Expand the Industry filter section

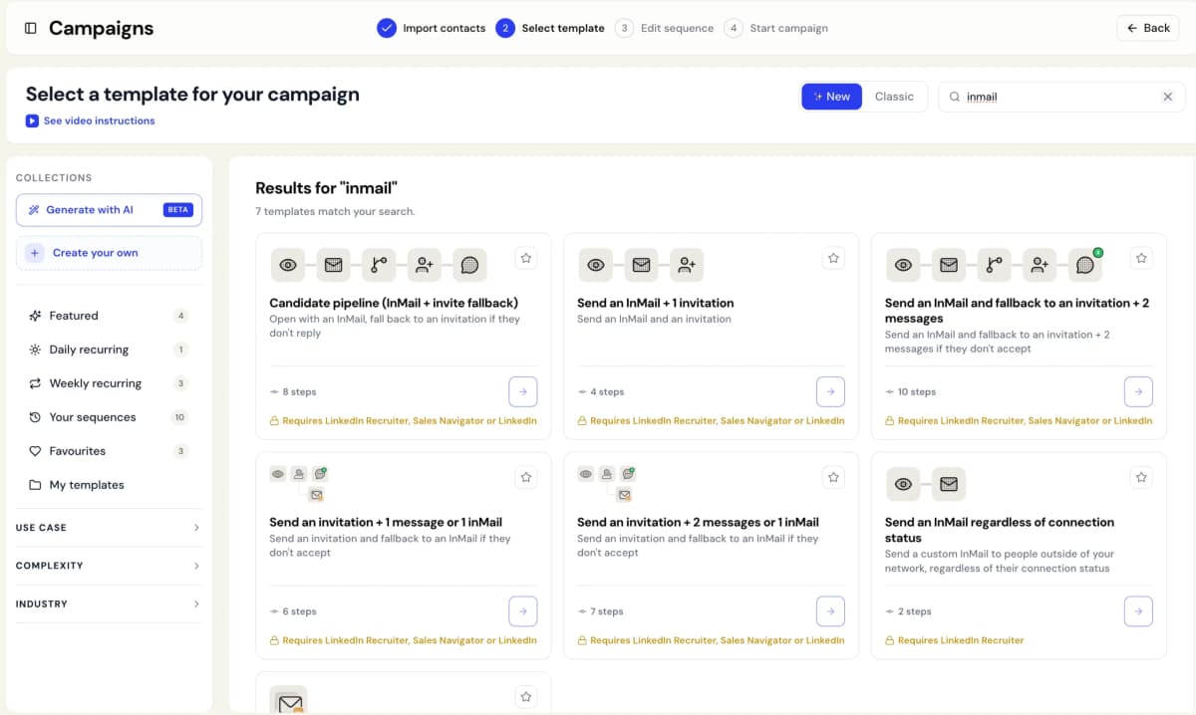[x=109, y=603]
